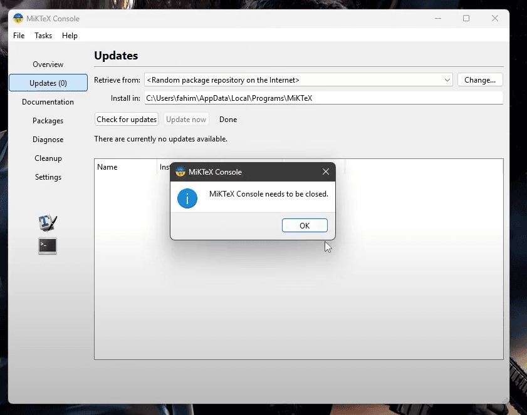Minimize the MiKTeX Console main window
Image resolution: width=527 pixels, height=415 pixels.
pyautogui.click(x=437, y=19)
